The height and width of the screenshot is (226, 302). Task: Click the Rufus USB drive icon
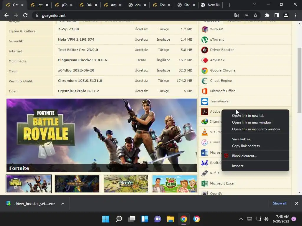(205, 173)
